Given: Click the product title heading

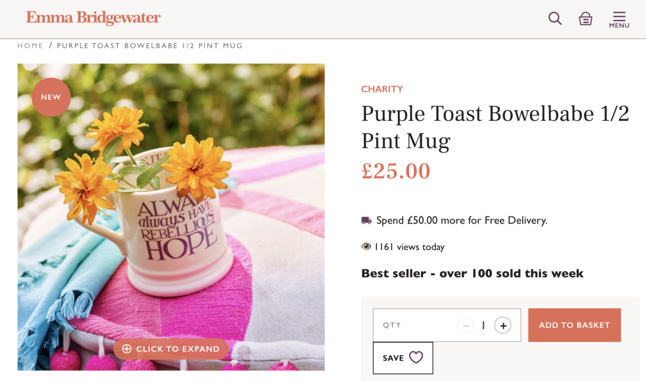Looking at the screenshot, I should 495,127.
